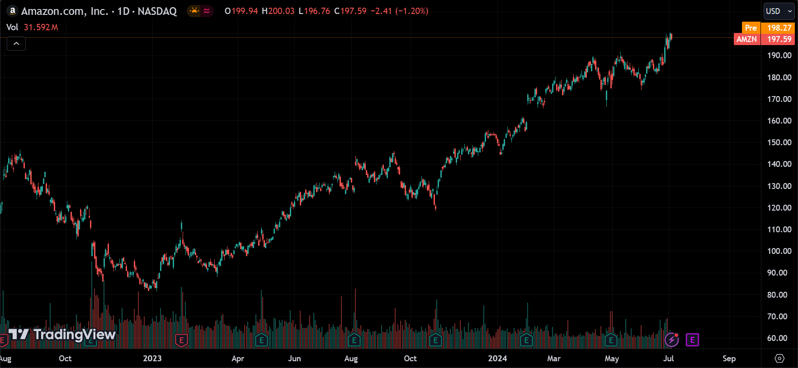The height and width of the screenshot is (368, 798).
Task: Click the 60.00 price axis label
Action: 777,338
